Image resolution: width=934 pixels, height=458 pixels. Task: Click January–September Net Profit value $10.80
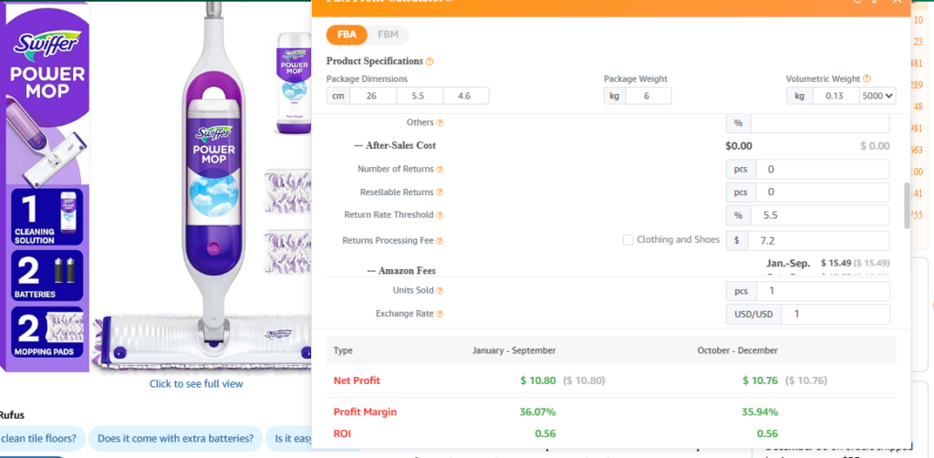click(x=538, y=380)
